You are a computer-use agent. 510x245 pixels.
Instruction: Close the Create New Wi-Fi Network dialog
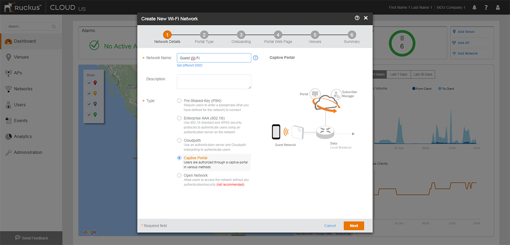click(x=366, y=18)
